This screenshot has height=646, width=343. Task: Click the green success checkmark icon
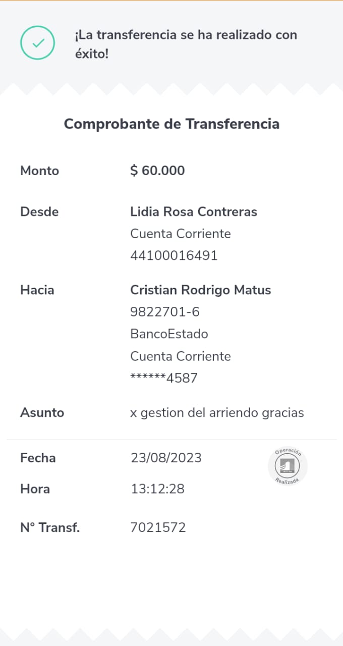click(37, 43)
